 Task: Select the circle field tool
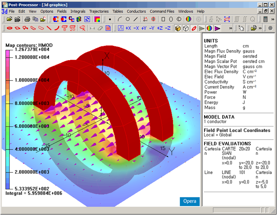[128, 19]
